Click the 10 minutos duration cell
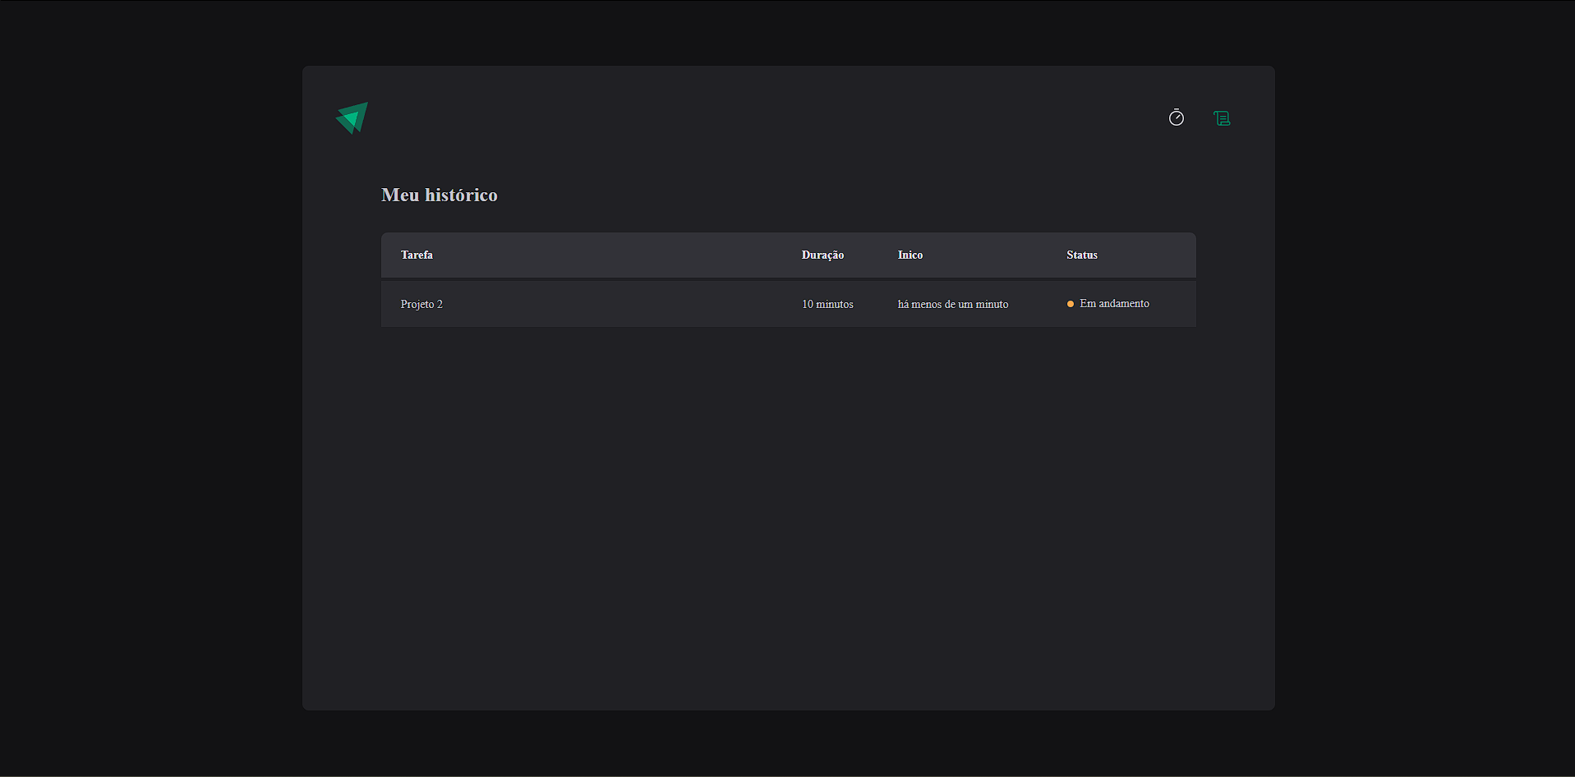 [x=827, y=304]
